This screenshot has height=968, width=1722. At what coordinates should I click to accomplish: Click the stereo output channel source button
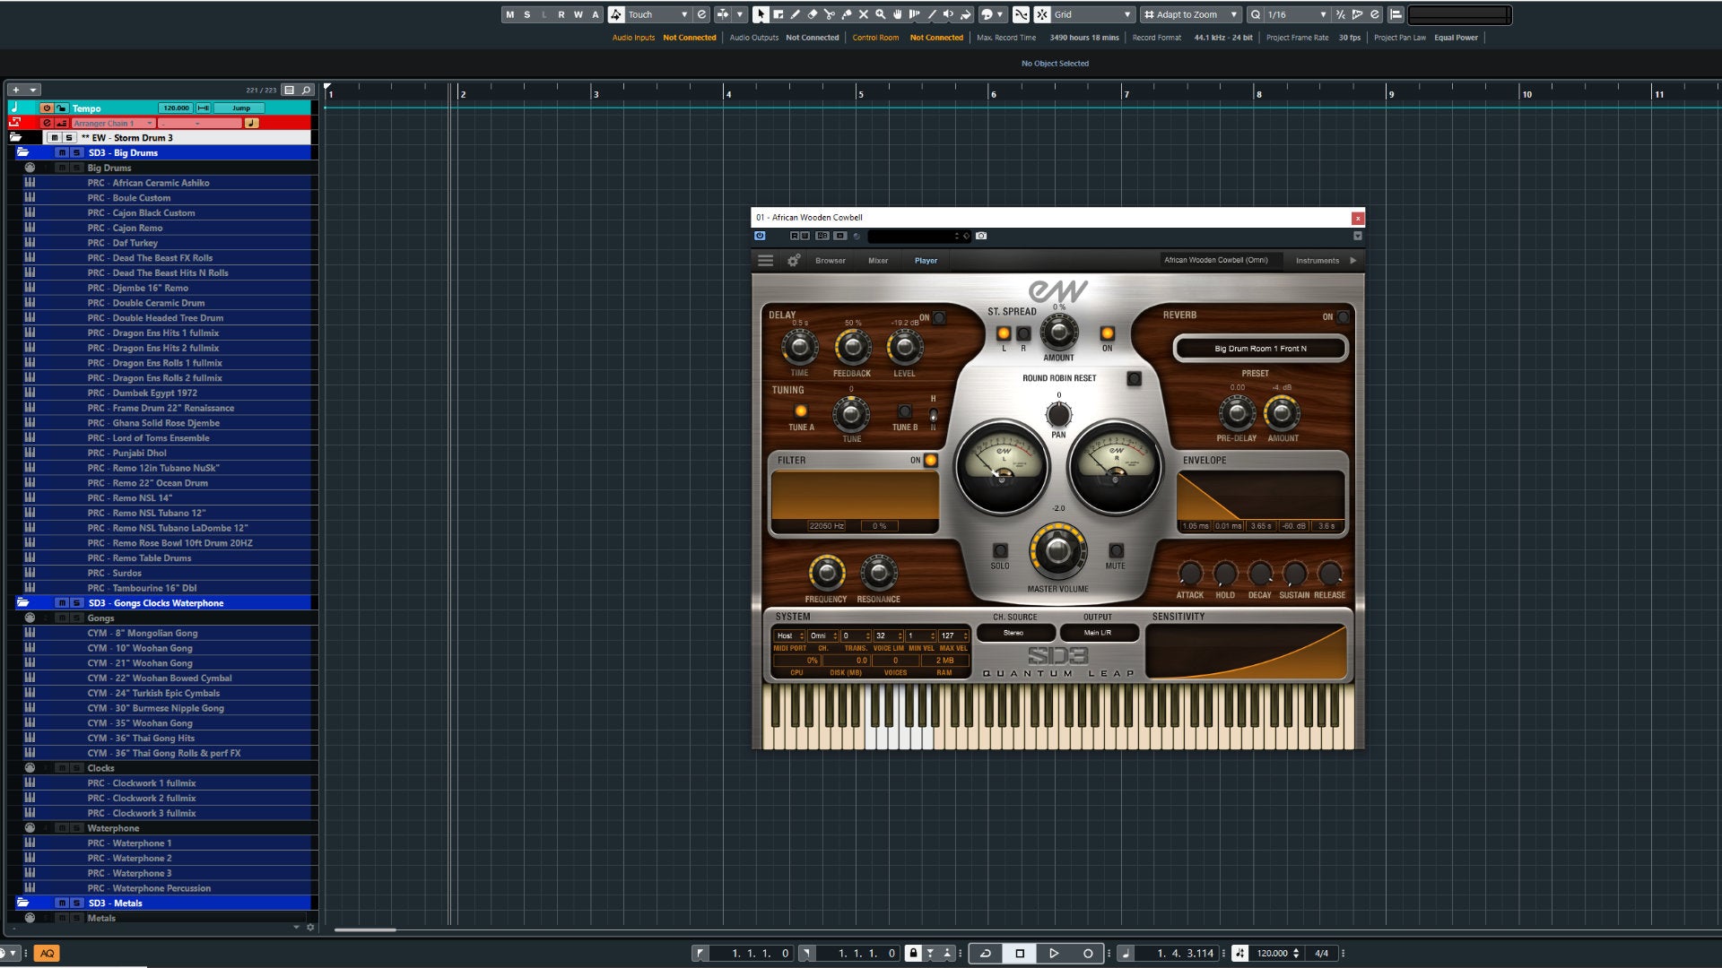click(1013, 632)
